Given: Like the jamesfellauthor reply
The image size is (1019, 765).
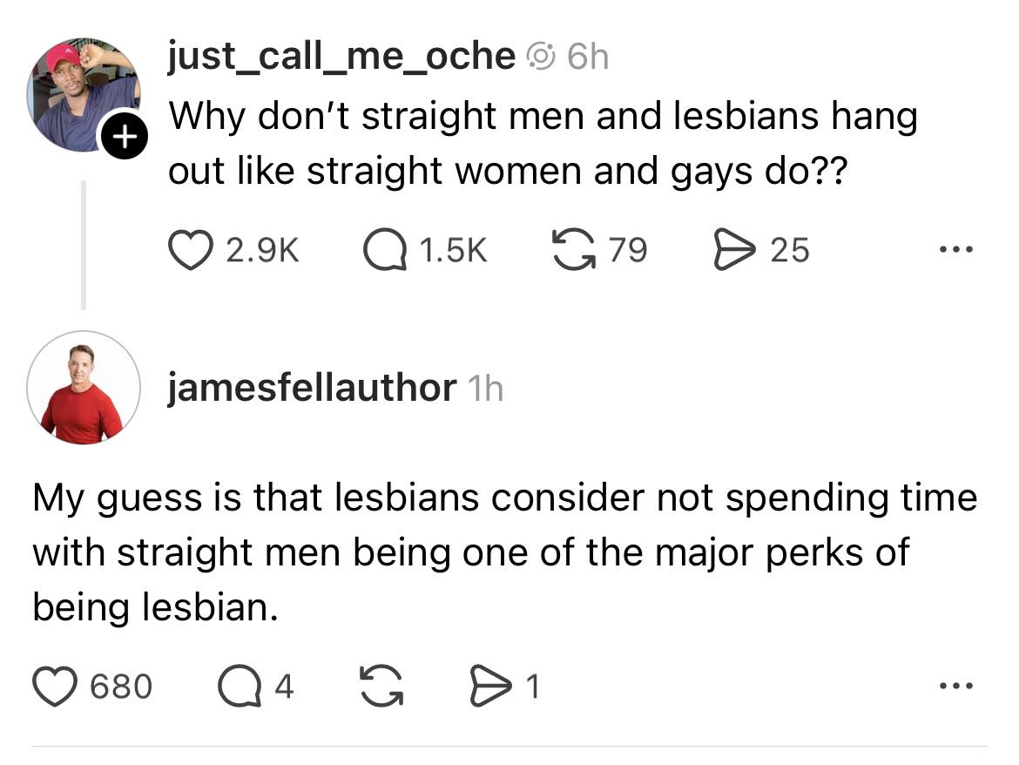Looking at the screenshot, I should [x=55, y=687].
